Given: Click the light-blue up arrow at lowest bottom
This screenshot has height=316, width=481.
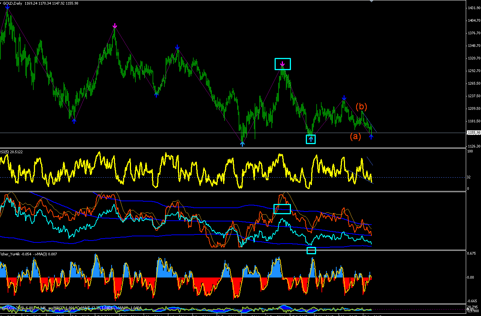Looking at the screenshot, I should coord(242,144).
